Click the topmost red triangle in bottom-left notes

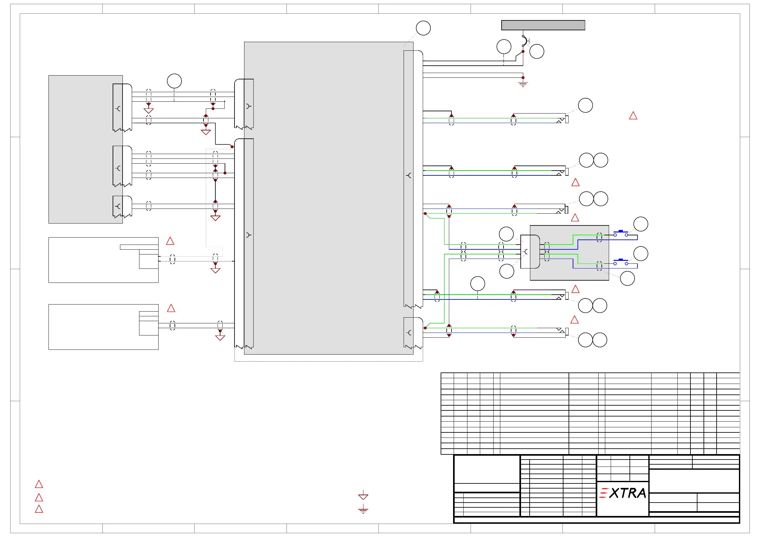tap(39, 484)
